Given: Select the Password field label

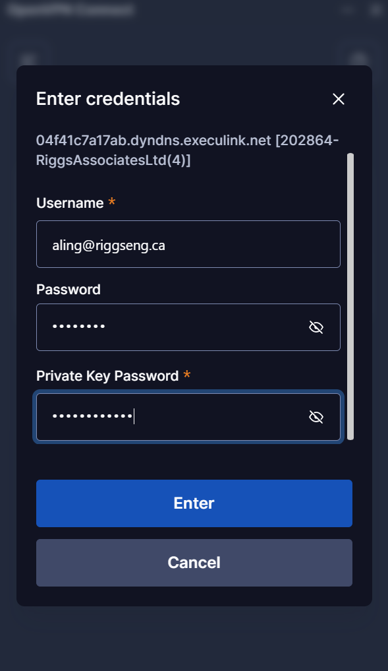Looking at the screenshot, I should pyautogui.click(x=69, y=289).
